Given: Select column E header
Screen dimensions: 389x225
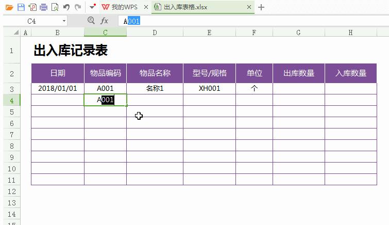Looking at the screenshot, I should point(209,33).
